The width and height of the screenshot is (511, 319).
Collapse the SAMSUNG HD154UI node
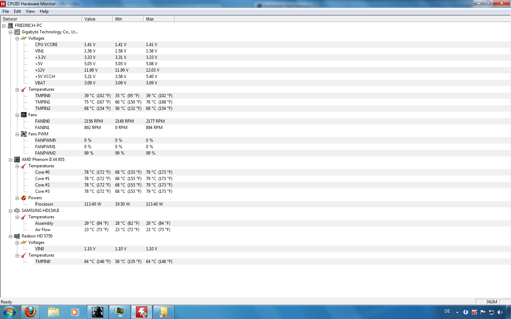point(10,211)
